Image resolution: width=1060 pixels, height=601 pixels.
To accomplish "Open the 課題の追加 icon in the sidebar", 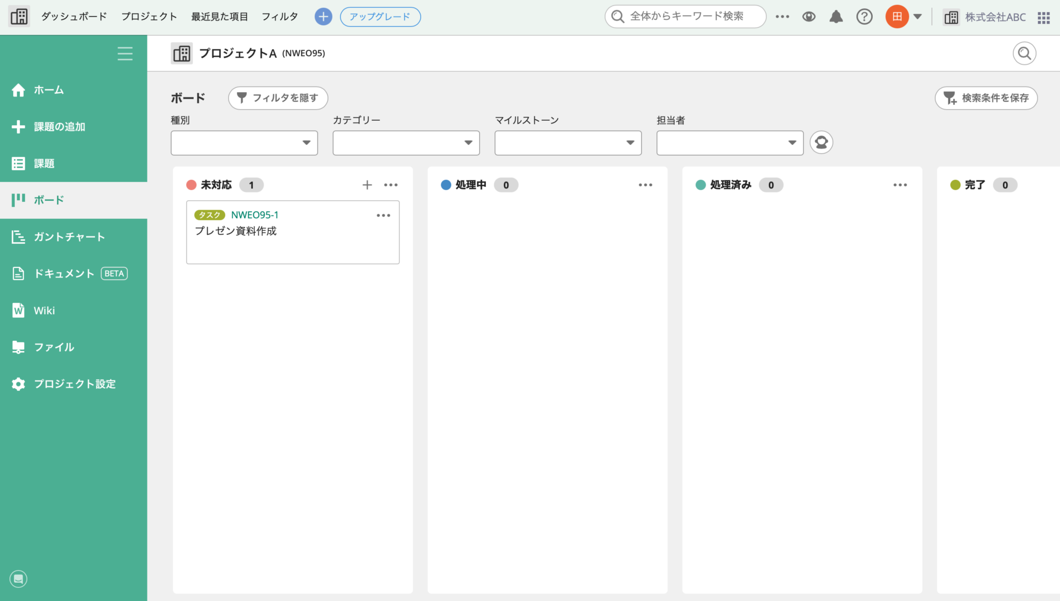I will tap(18, 126).
